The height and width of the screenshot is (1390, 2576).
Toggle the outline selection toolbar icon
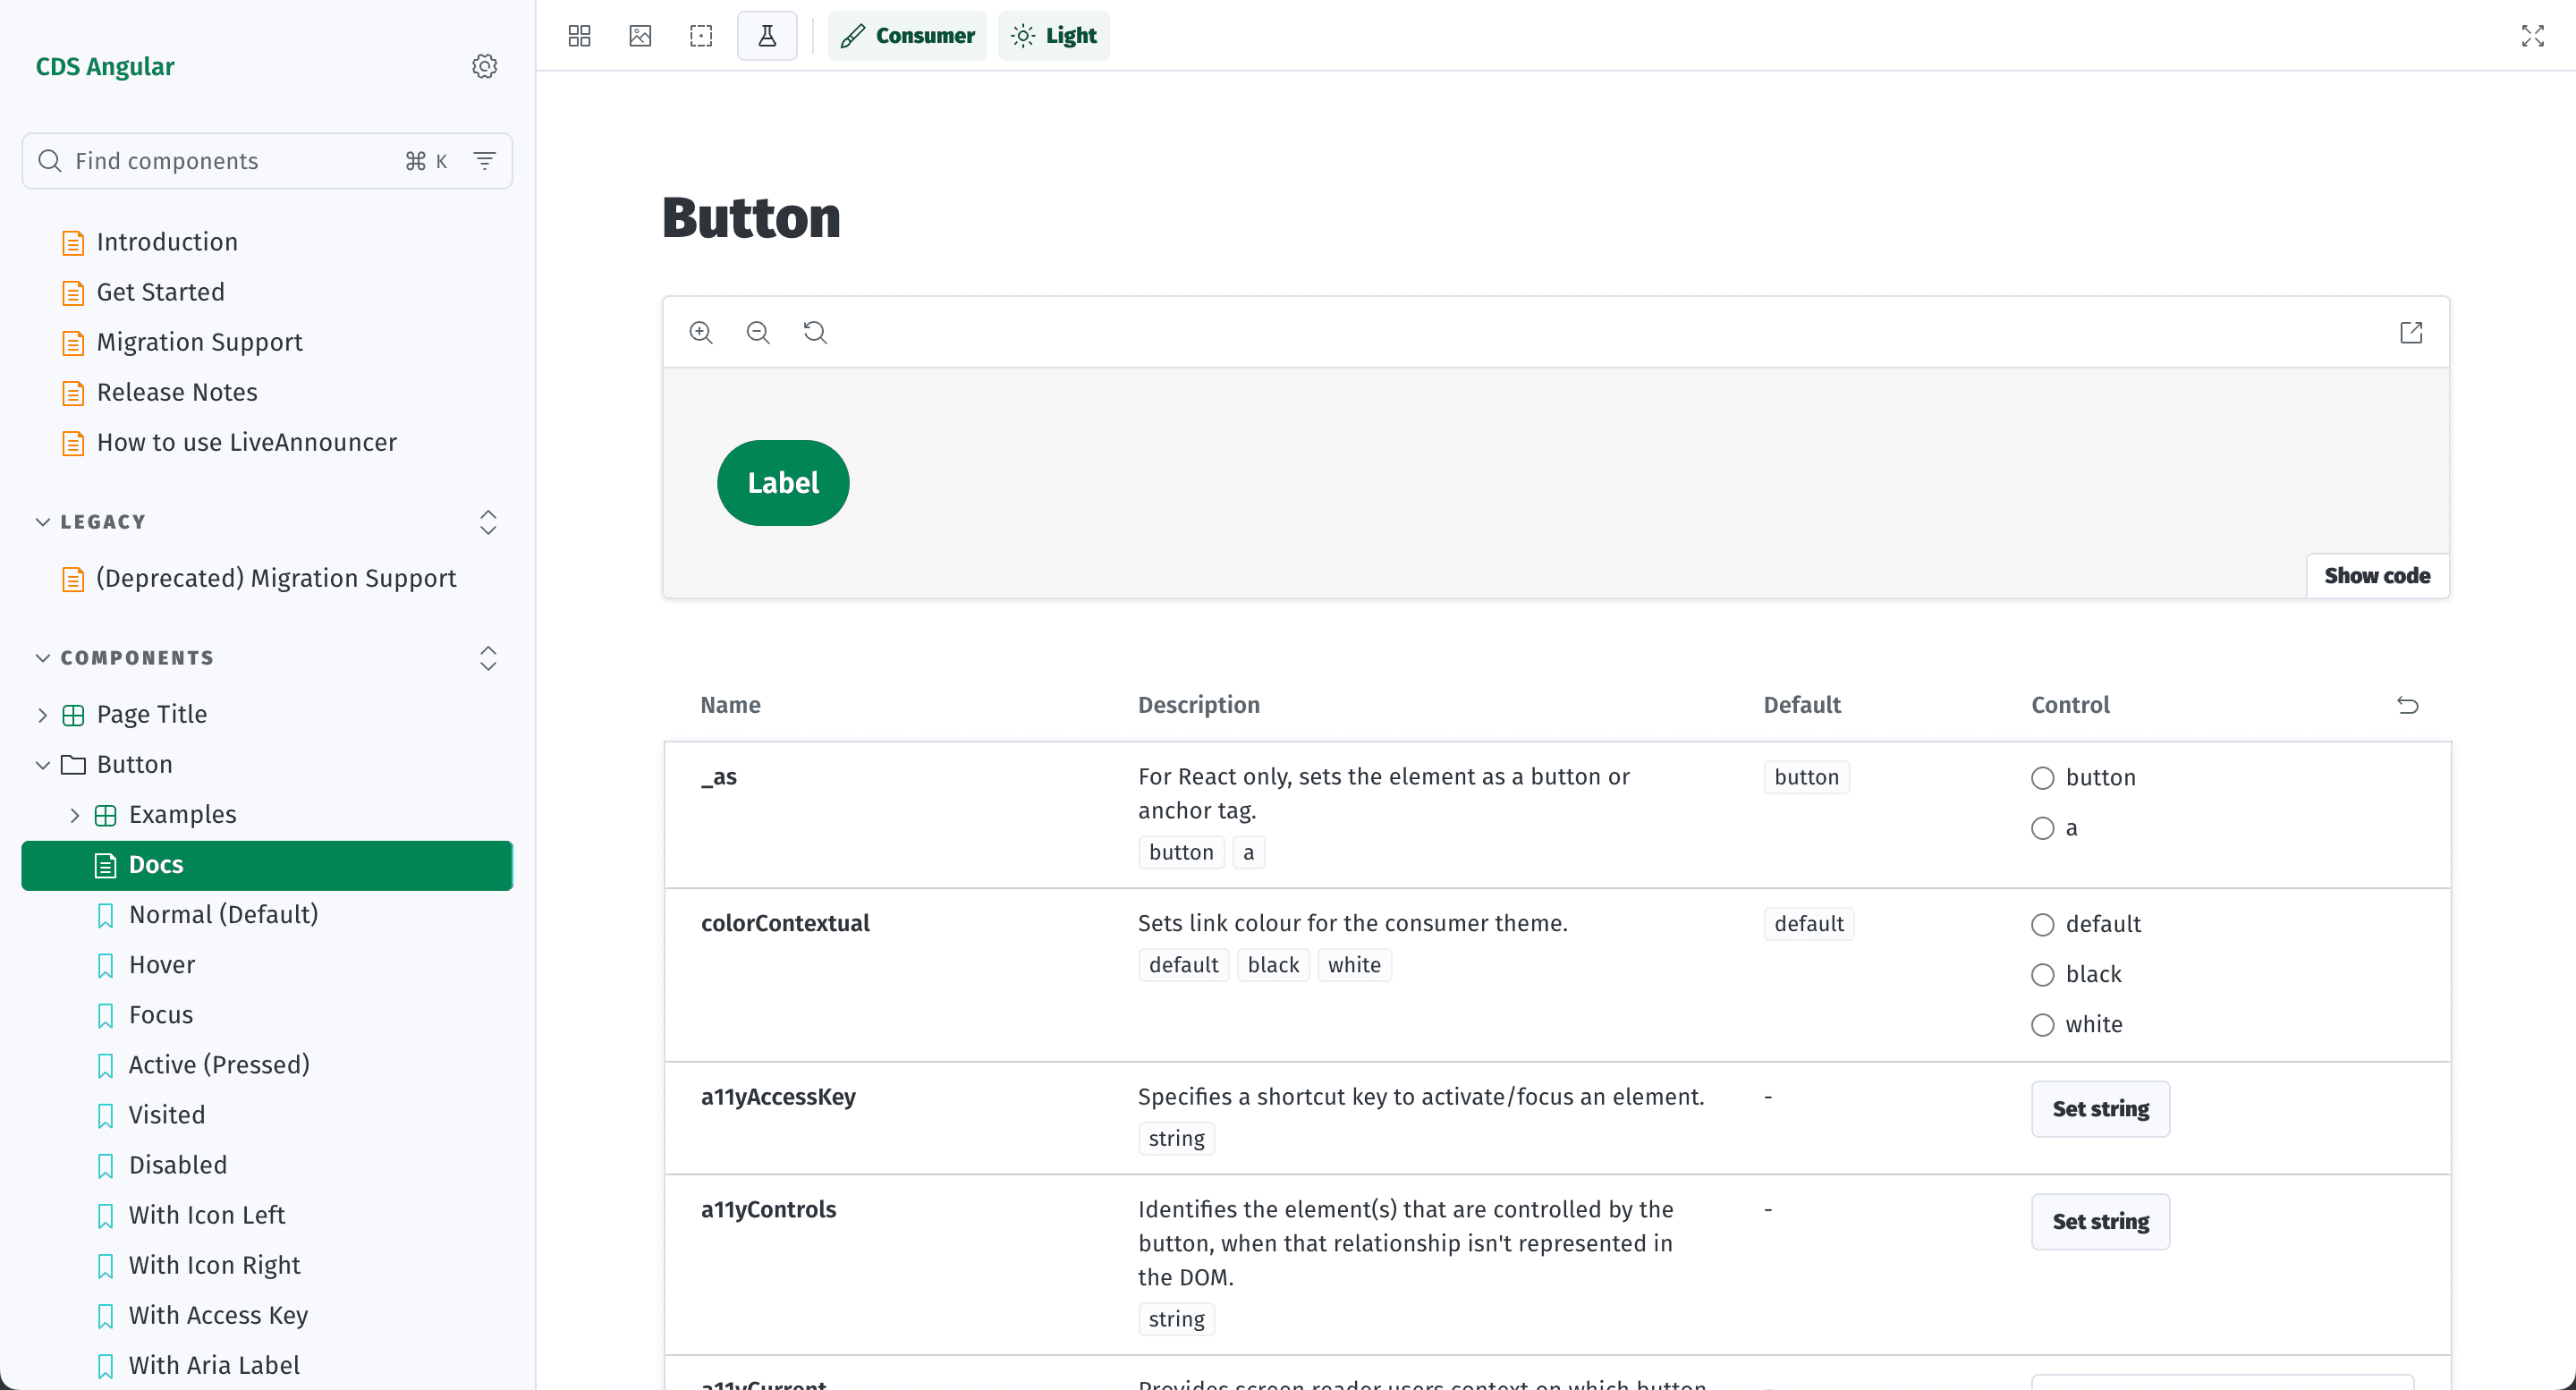[x=701, y=36]
